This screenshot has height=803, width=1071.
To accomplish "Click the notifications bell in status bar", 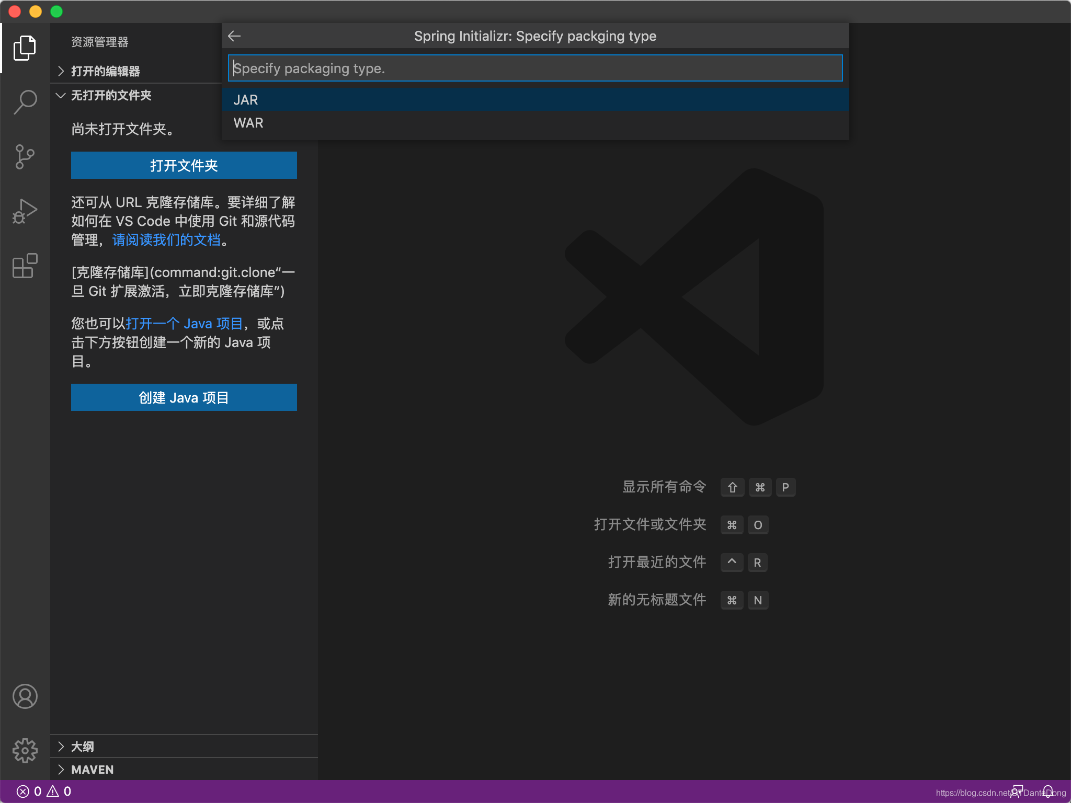I will click(1048, 791).
